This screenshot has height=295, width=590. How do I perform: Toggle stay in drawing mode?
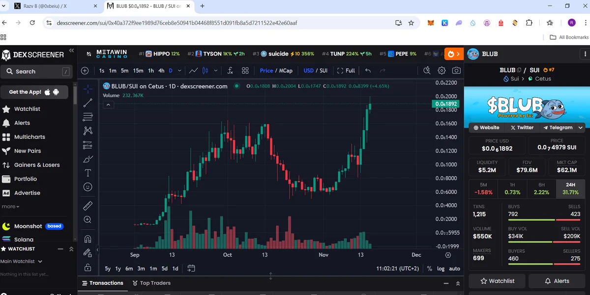tap(88, 253)
